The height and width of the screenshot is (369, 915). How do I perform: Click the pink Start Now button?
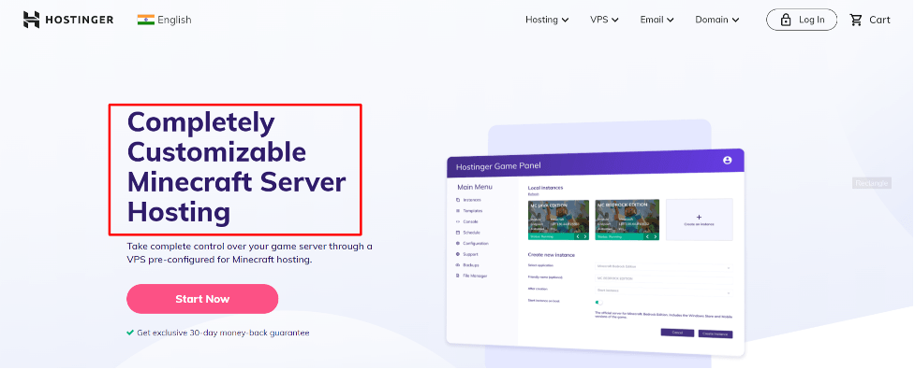[x=202, y=299]
